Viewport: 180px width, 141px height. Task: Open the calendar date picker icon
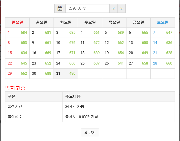tap(60, 8)
